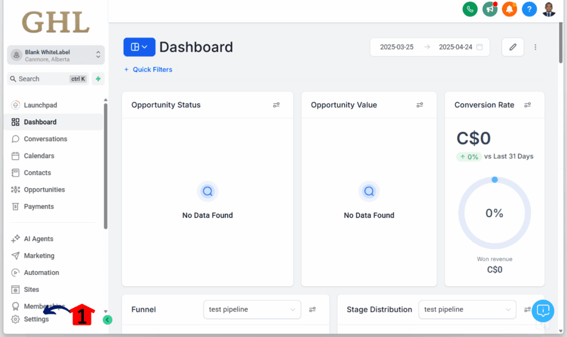Click the green lightning quick actions icon
Image resolution: width=567 pixels, height=337 pixels.
98,79
